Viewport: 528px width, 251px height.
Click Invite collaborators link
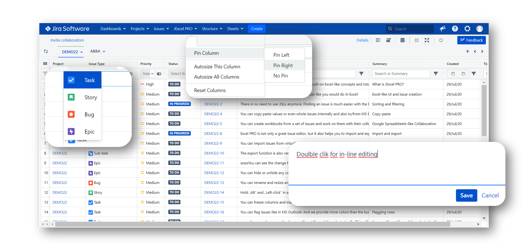point(67,40)
